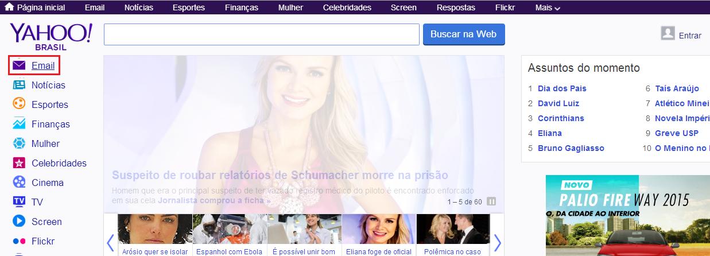Viewport: 710px width, 256px height.
Task: Click the Email envelope icon in sidebar
Action: [x=19, y=65]
